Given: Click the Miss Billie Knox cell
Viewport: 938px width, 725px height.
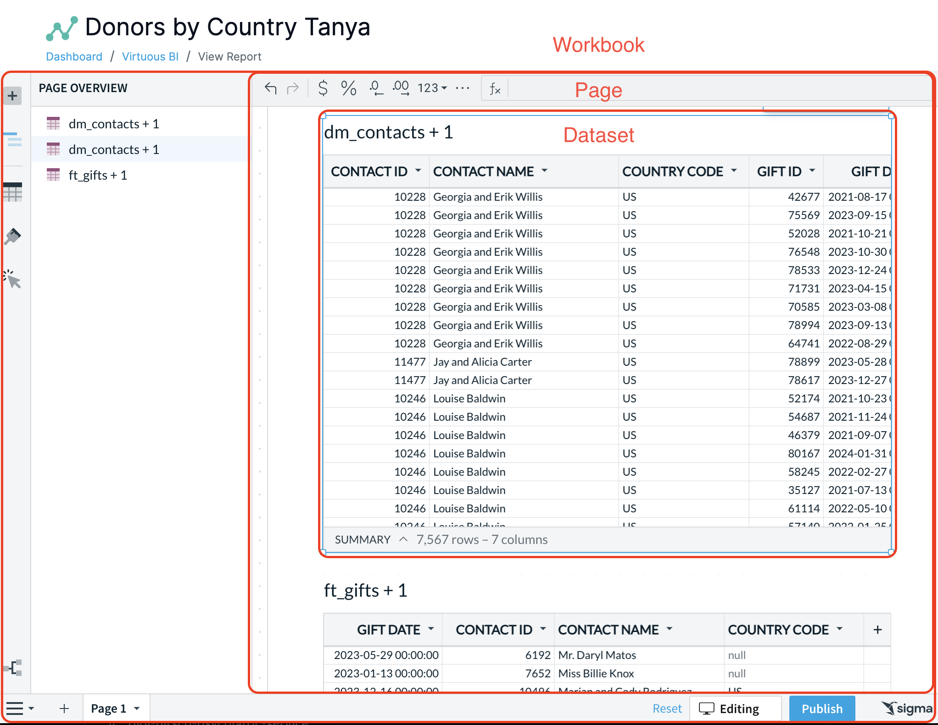Looking at the screenshot, I should point(639,673).
